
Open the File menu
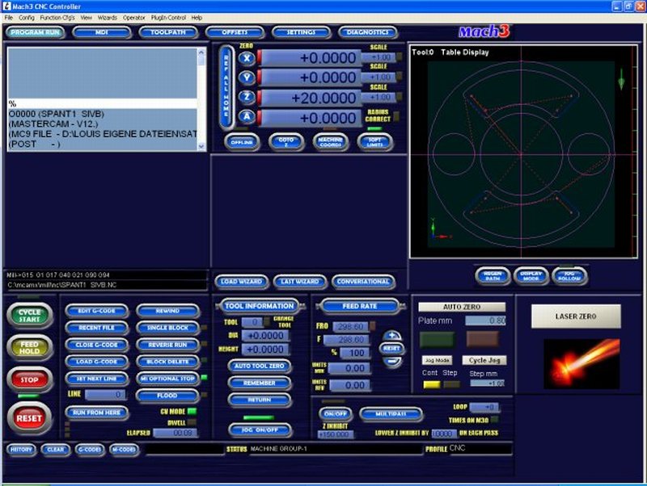(9, 18)
